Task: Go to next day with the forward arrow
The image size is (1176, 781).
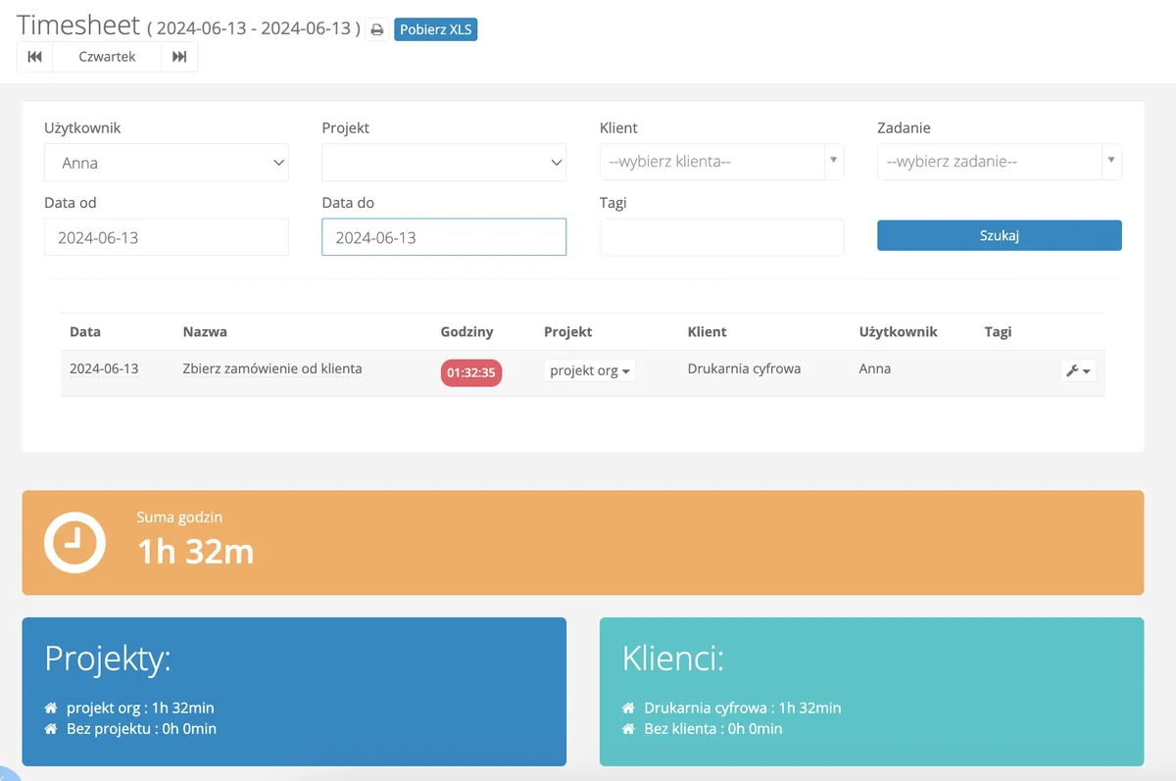Action: tap(179, 57)
